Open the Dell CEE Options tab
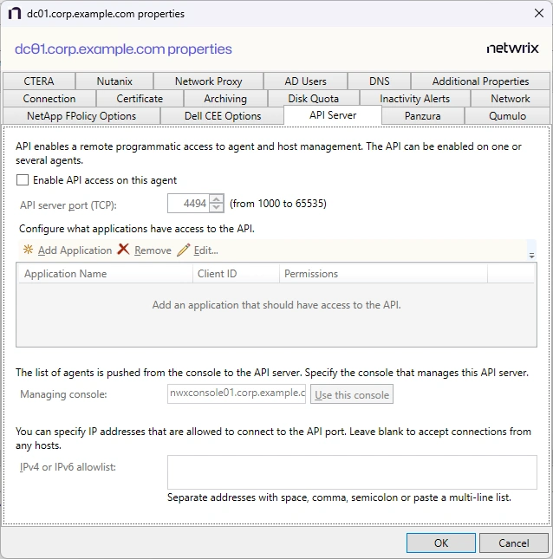553x559 pixels. 223,116
